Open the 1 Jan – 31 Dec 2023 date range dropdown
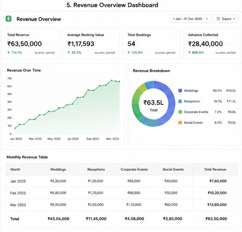Screen dimensions: 242x232 pyautogui.click(x=190, y=19)
